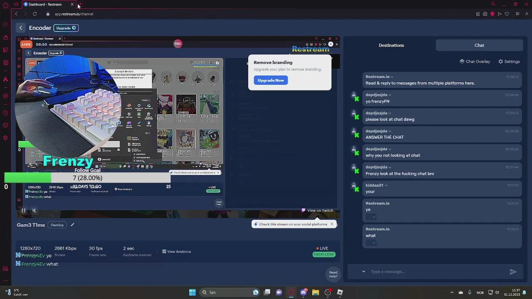The height and width of the screenshot is (299, 532).
Task: Click the Type a message input field
Action: point(436,272)
